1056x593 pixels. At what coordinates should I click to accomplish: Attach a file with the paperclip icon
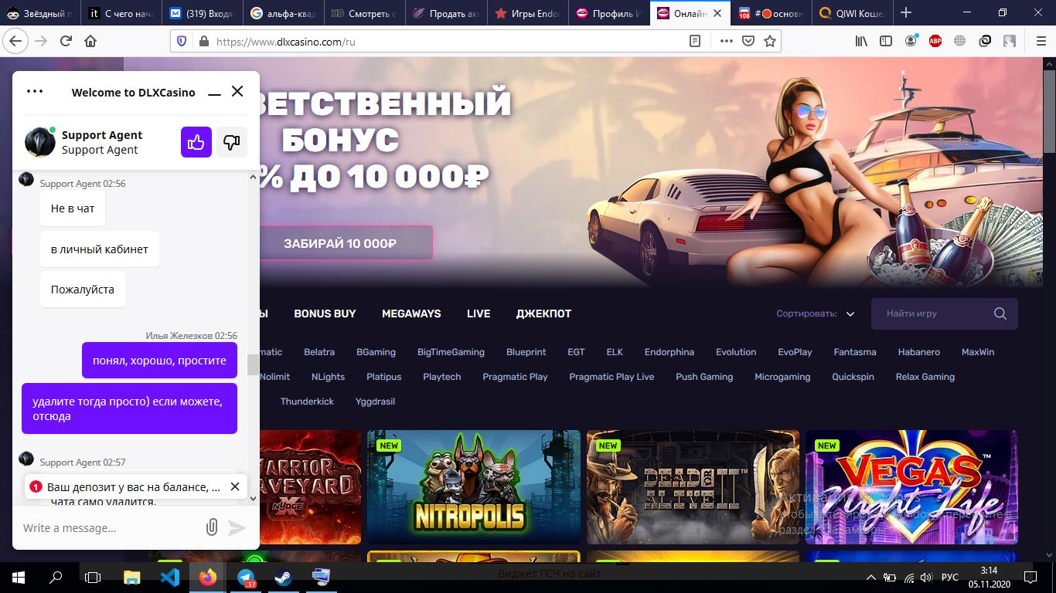pyautogui.click(x=211, y=527)
